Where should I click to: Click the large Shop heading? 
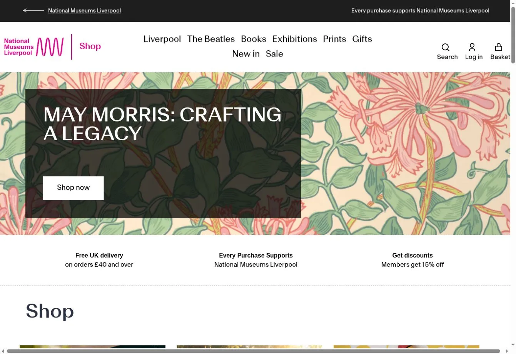click(50, 311)
